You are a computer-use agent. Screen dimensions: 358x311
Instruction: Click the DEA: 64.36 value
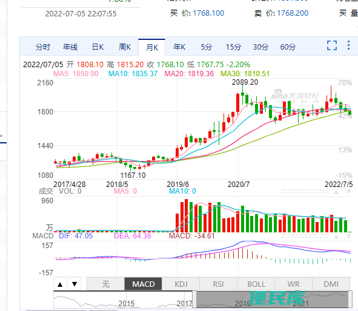click(133, 236)
